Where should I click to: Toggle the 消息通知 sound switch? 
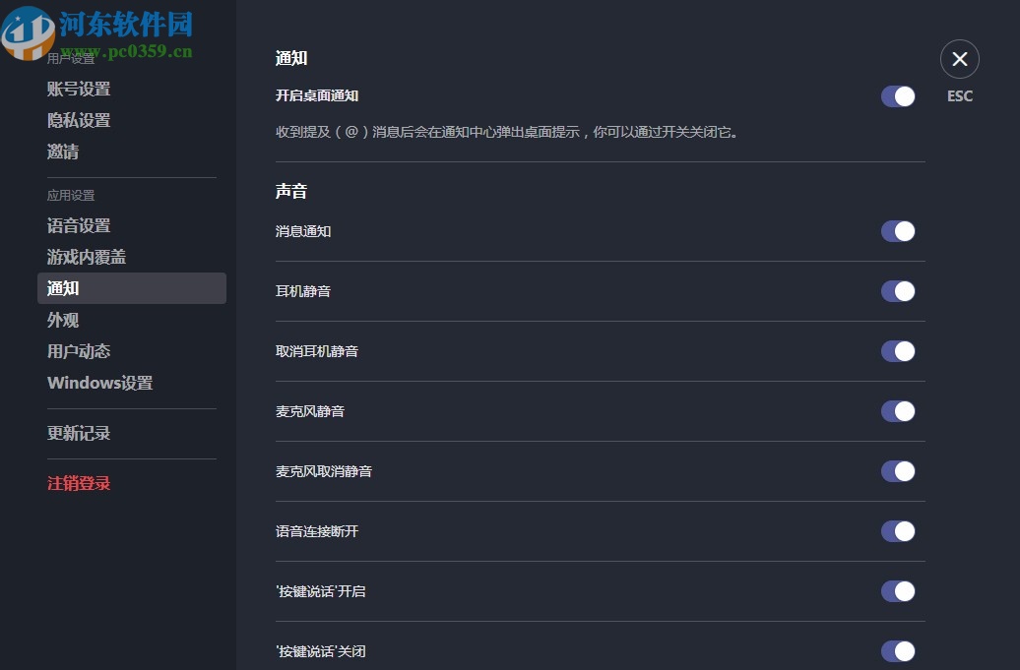pyautogui.click(x=897, y=231)
